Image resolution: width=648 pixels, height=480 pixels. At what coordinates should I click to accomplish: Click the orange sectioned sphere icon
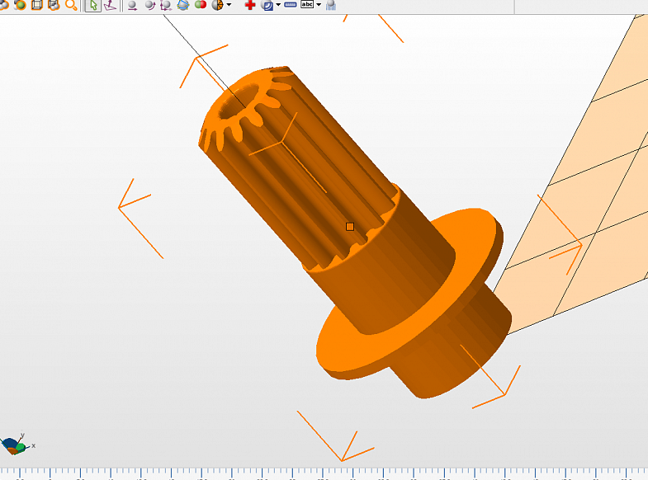point(218,5)
